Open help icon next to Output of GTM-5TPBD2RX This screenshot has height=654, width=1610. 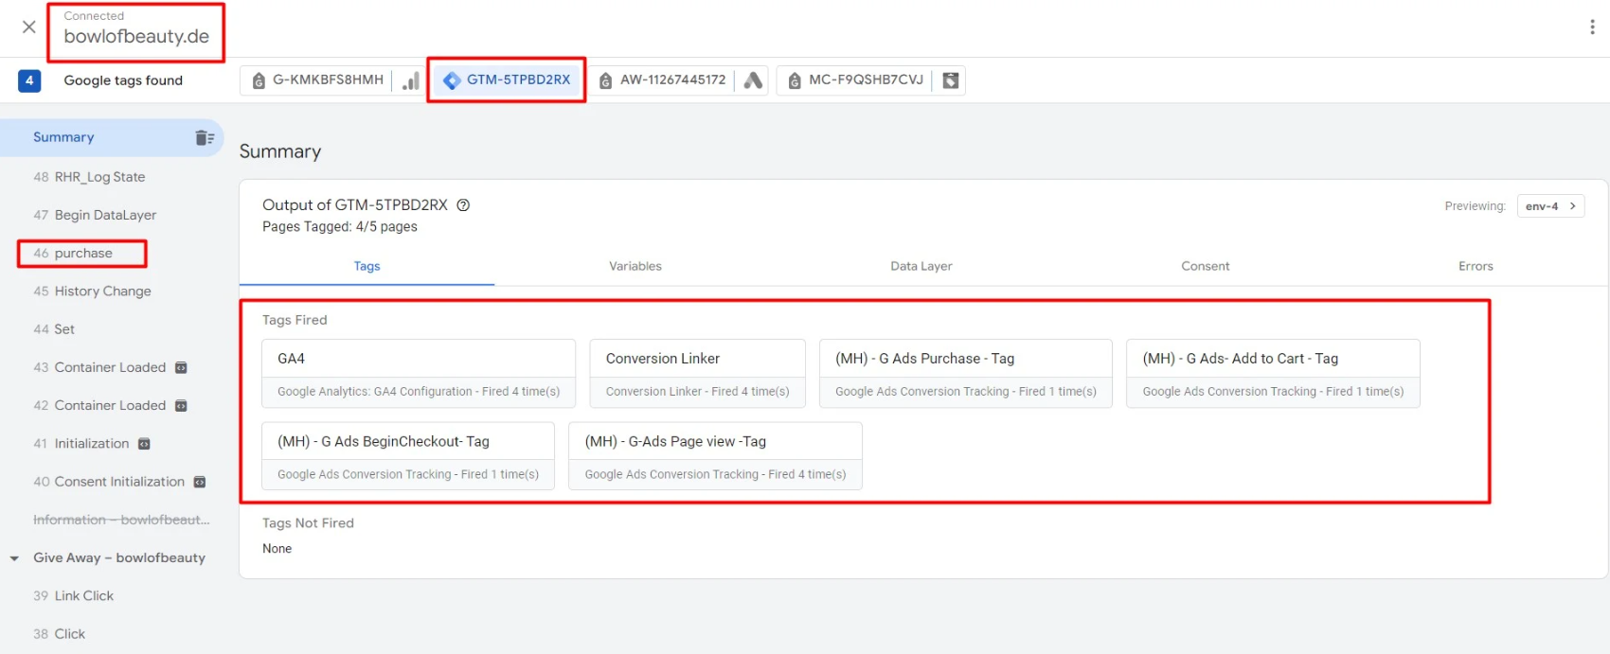click(463, 205)
